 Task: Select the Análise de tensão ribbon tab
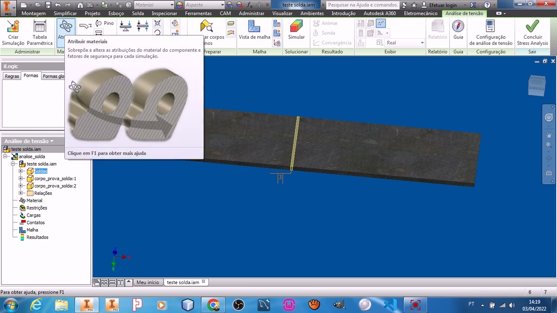[464, 13]
